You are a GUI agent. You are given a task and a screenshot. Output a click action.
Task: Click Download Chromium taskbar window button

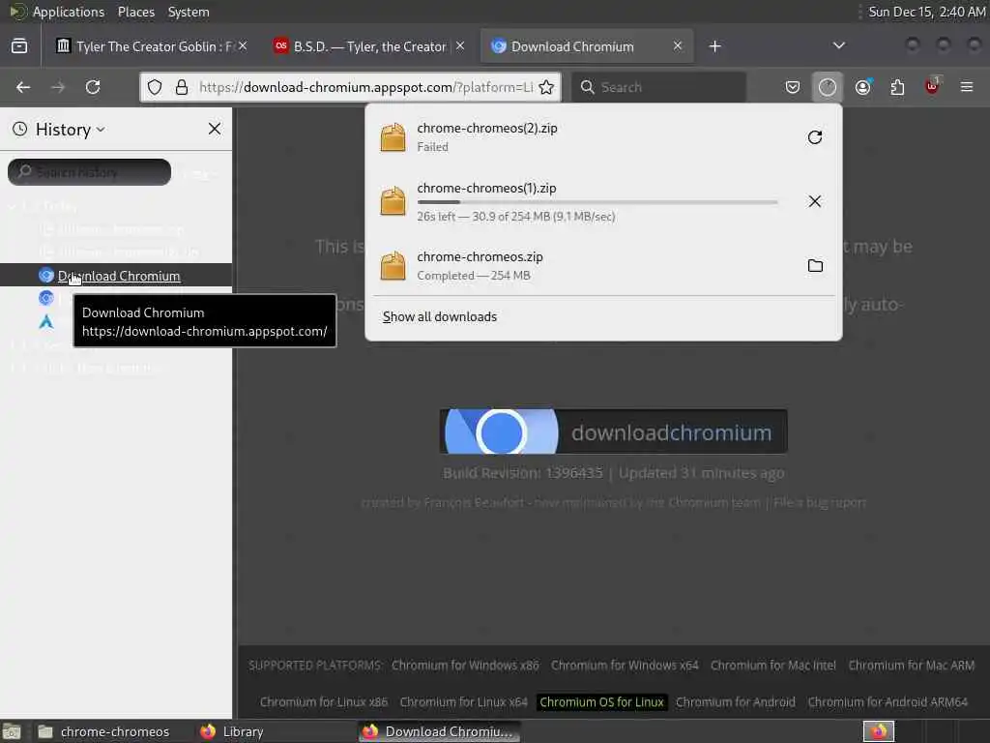click(x=440, y=731)
